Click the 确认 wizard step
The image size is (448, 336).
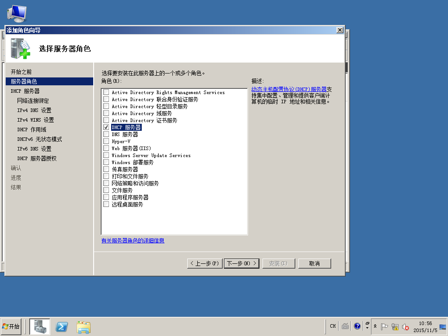pos(16,168)
